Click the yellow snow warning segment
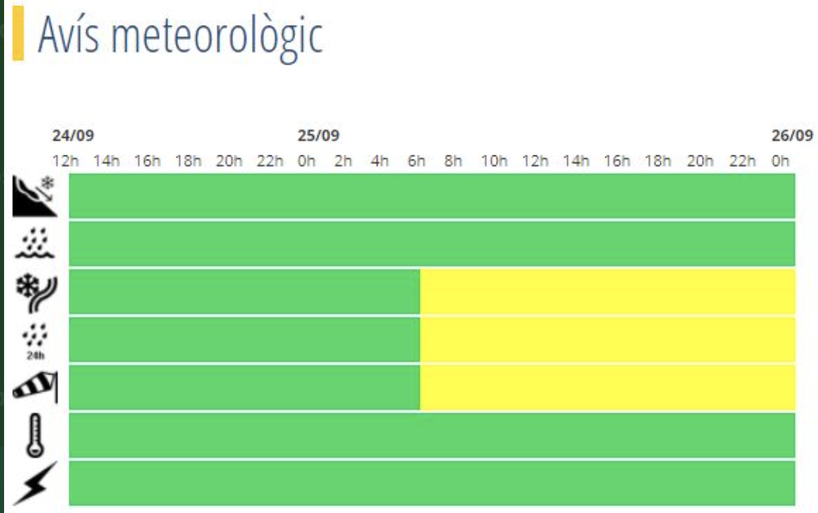The height and width of the screenshot is (513, 818). (607, 292)
